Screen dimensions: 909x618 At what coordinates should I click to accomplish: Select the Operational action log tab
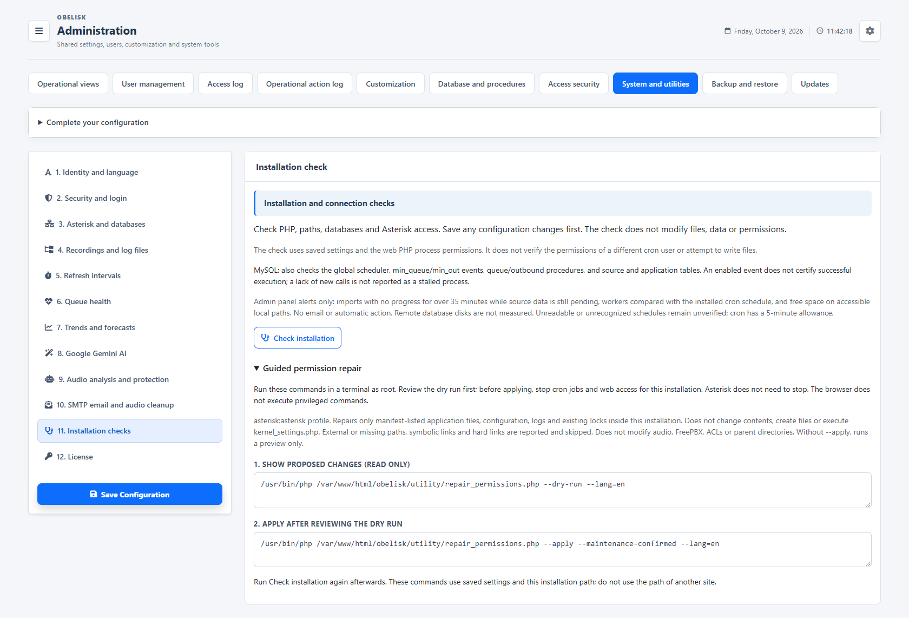coord(305,84)
